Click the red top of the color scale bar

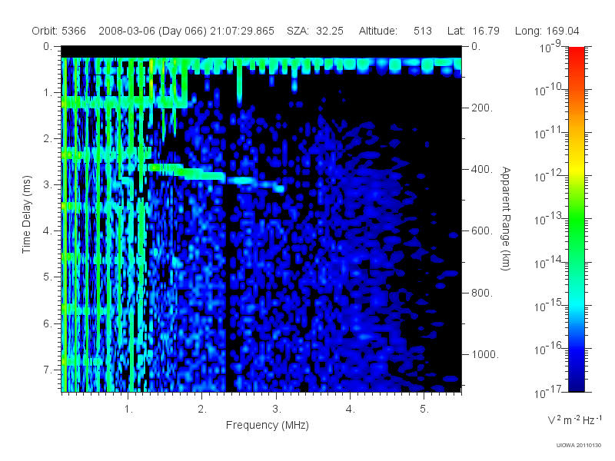click(x=576, y=53)
